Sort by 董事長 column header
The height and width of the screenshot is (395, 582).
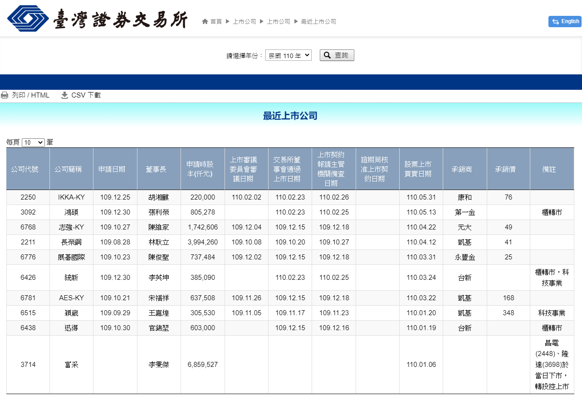159,169
